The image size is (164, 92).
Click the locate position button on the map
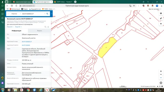[161, 24]
